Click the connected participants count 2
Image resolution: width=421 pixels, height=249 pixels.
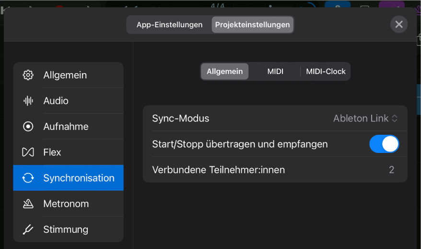tap(391, 170)
